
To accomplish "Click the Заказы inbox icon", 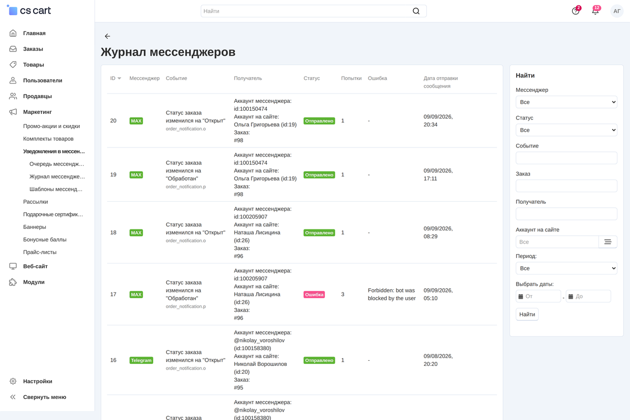I will click(x=13, y=49).
